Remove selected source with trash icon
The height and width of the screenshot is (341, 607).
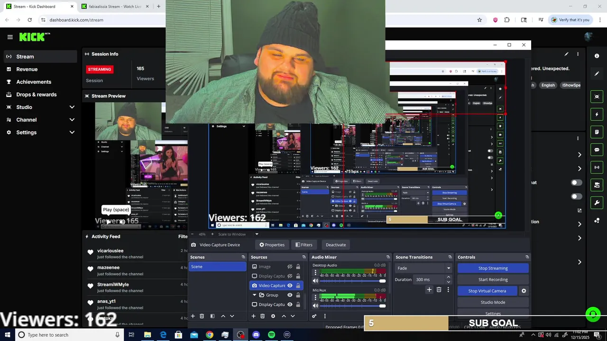click(262, 316)
